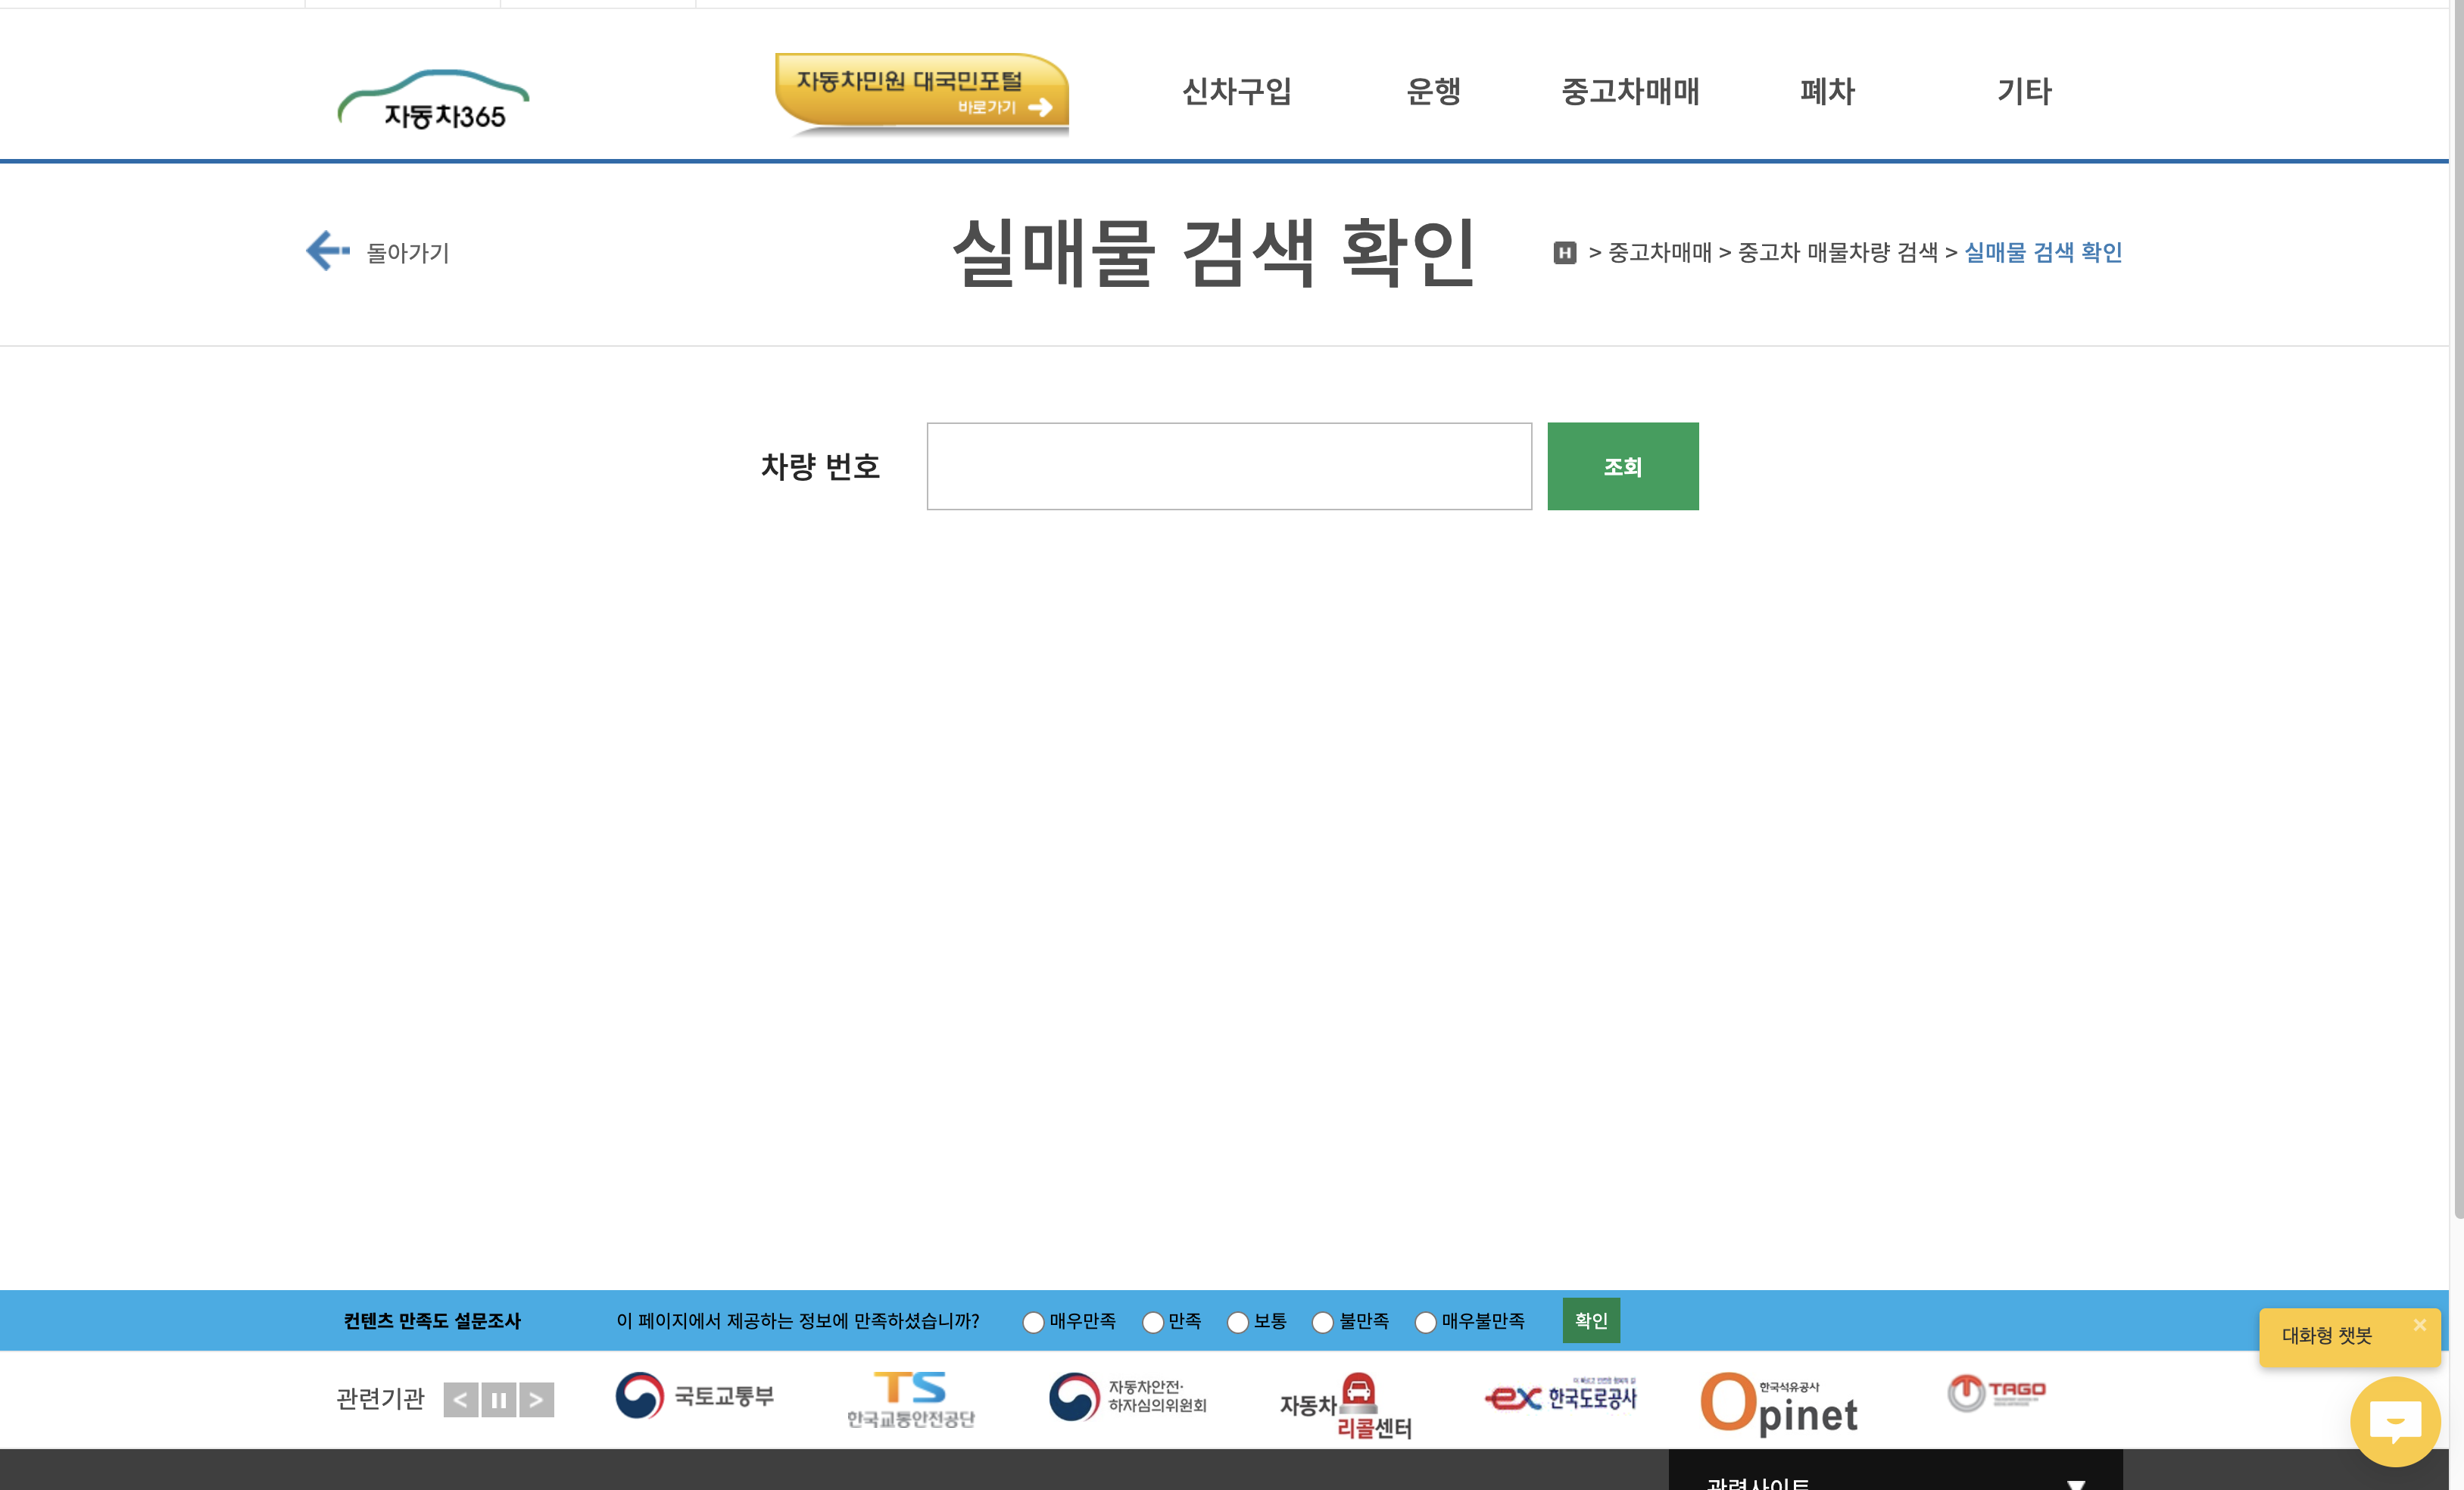
Task: Select the 매우불만족 radio button
Action: point(1425,1322)
